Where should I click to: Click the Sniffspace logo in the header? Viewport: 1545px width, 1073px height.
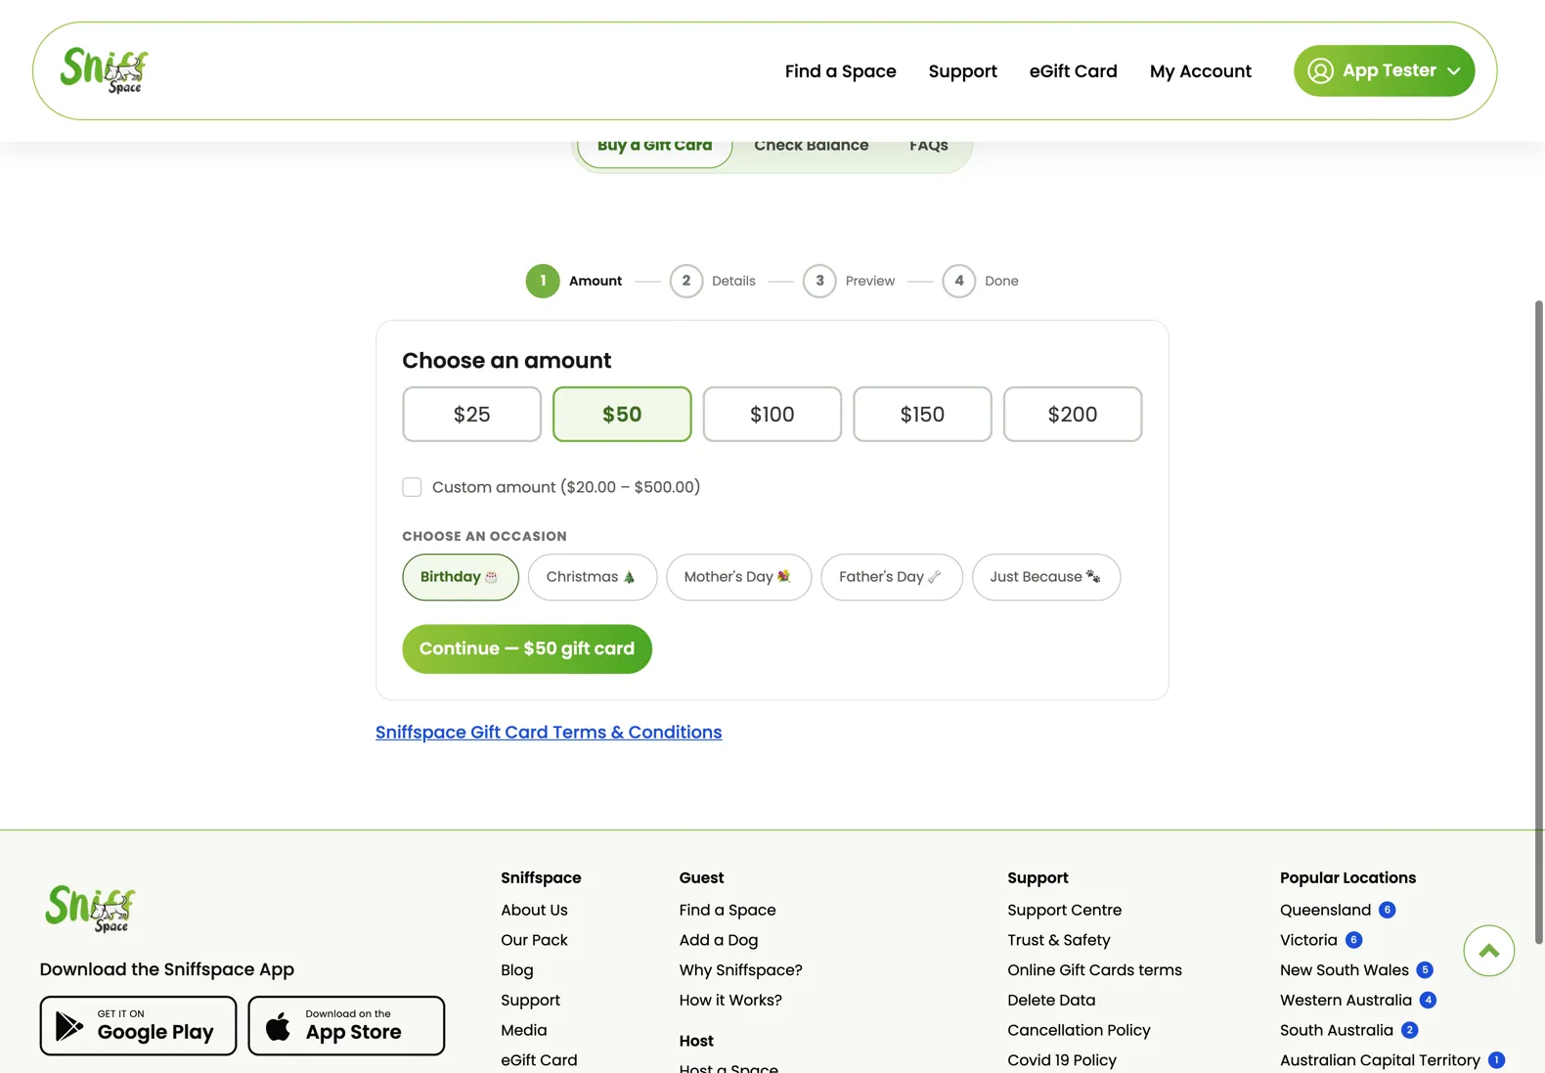pyautogui.click(x=104, y=70)
